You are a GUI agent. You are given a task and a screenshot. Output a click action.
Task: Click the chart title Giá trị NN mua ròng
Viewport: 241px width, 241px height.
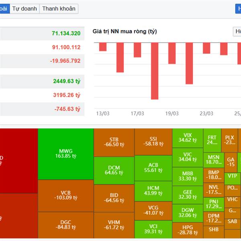tap(125, 31)
